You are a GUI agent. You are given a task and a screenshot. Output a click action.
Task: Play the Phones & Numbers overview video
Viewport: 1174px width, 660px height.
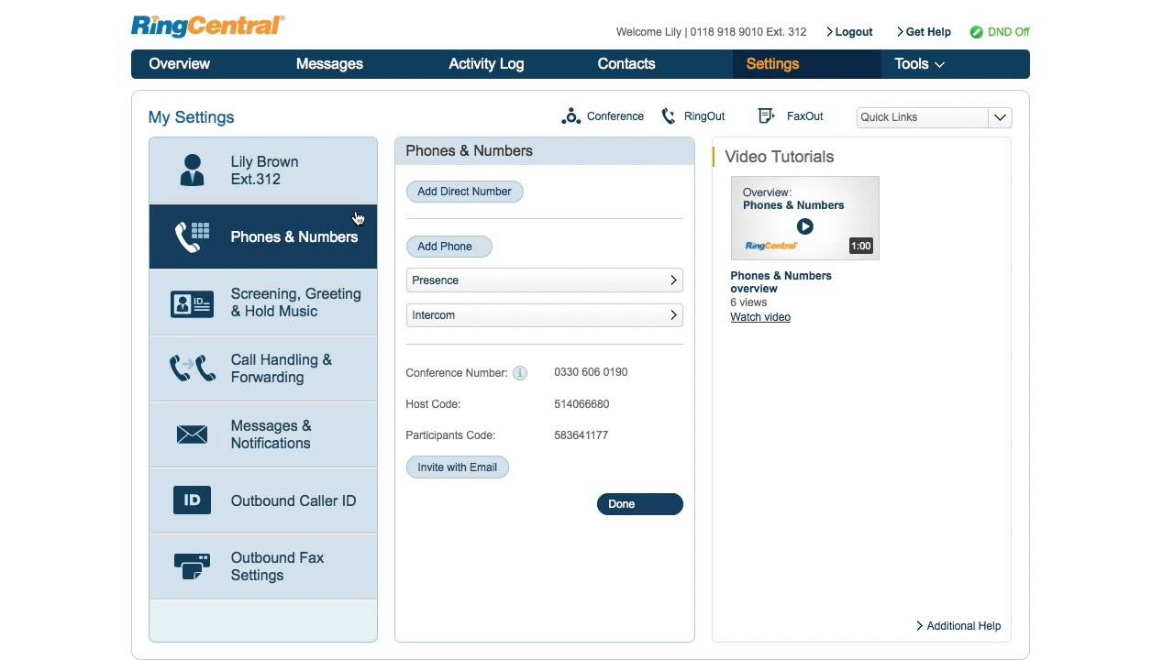(804, 226)
